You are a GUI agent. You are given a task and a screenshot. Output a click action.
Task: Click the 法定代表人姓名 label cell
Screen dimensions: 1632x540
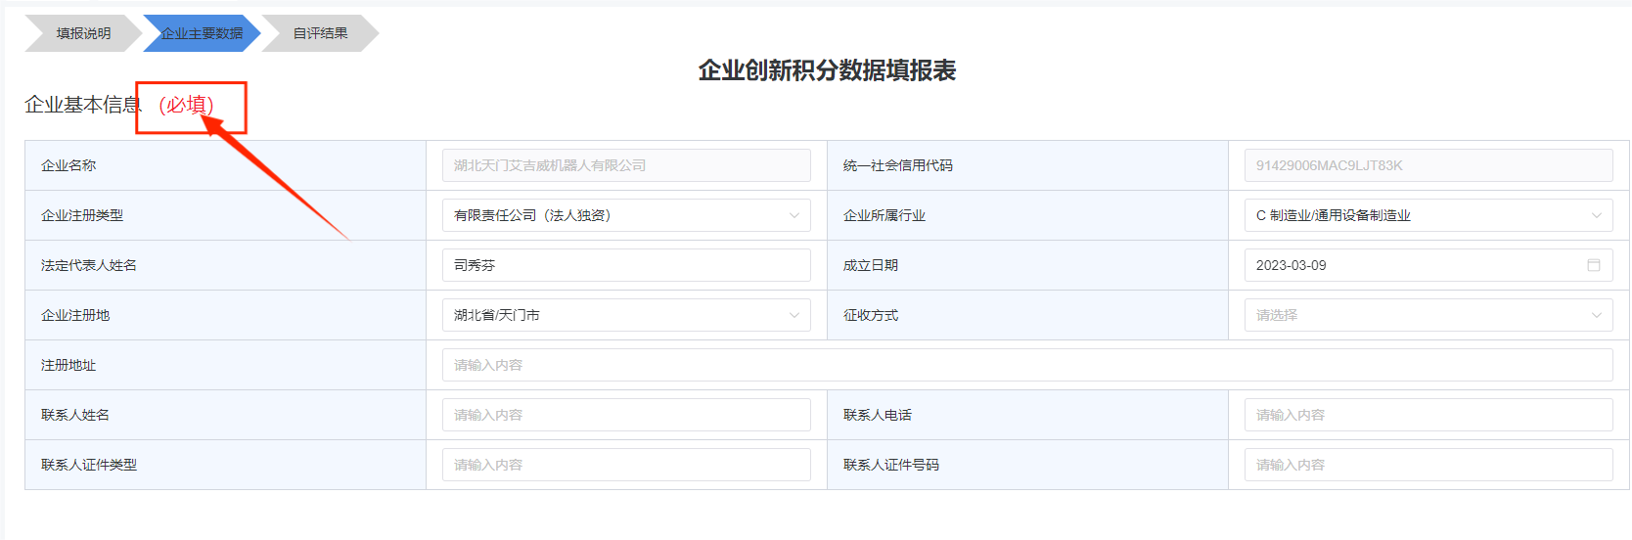(x=226, y=265)
